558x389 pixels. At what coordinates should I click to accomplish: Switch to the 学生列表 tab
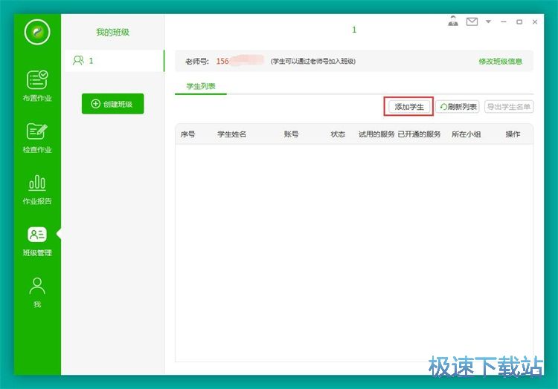pos(201,87)
